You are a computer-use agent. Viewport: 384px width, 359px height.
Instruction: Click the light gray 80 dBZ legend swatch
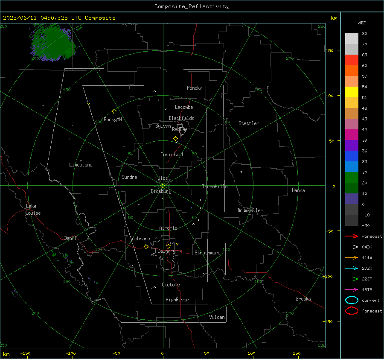pyautogui.click(x=352, y=38)
